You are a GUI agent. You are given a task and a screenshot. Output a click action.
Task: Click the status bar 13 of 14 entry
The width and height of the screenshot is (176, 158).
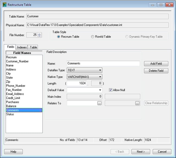[x=85, y=140]
